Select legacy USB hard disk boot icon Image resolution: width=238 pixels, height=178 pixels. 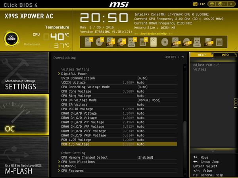point(176,42)
